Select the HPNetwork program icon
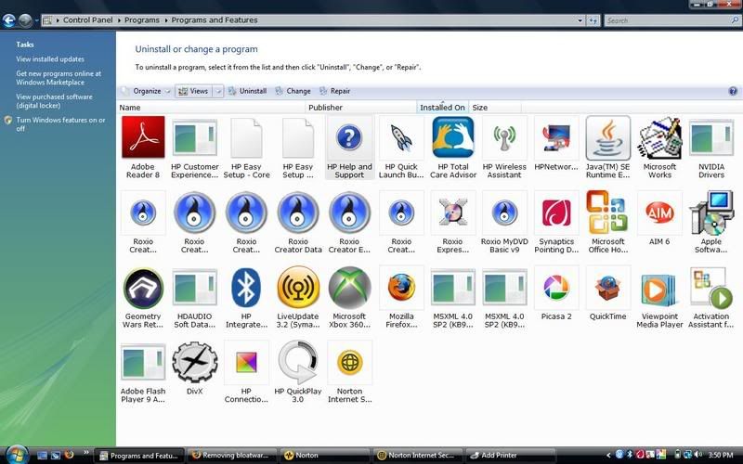The width and height of the screenshot is (743, 464). pyautogui.click(x=556, y=137)
